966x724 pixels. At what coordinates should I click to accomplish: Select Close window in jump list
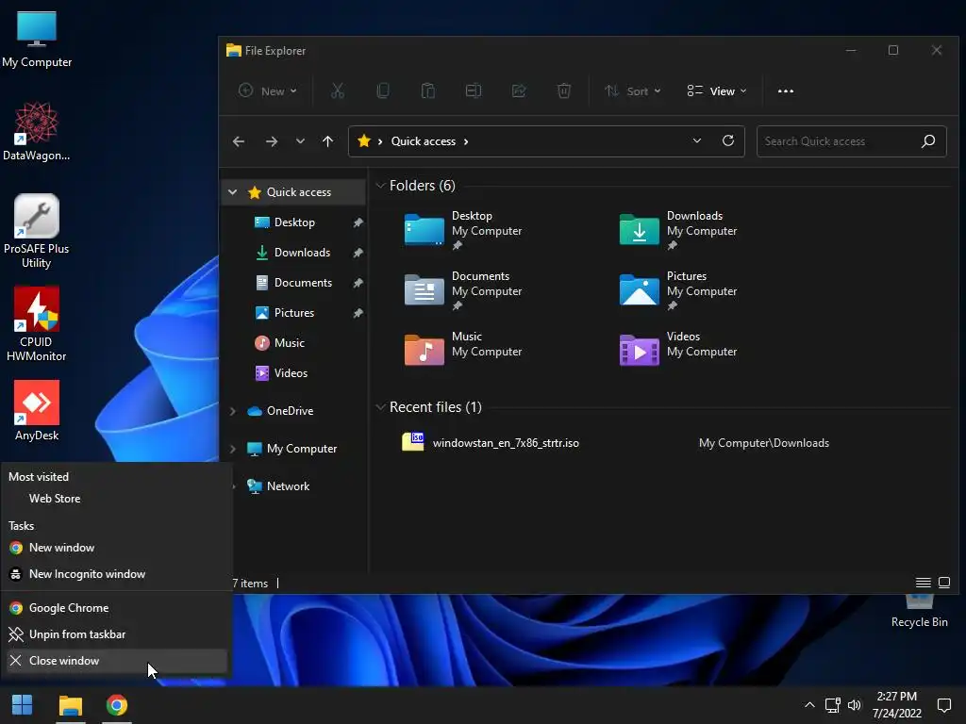[116, 661]
